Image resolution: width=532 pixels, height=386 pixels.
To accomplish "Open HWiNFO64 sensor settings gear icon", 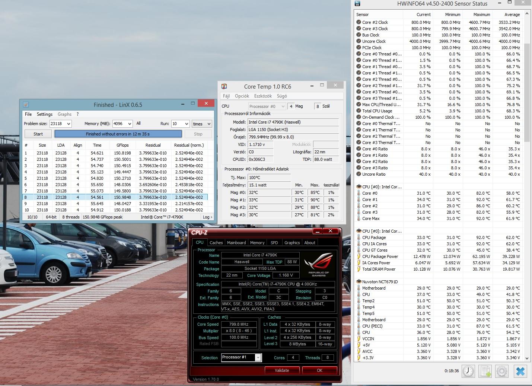I will 502,371.
